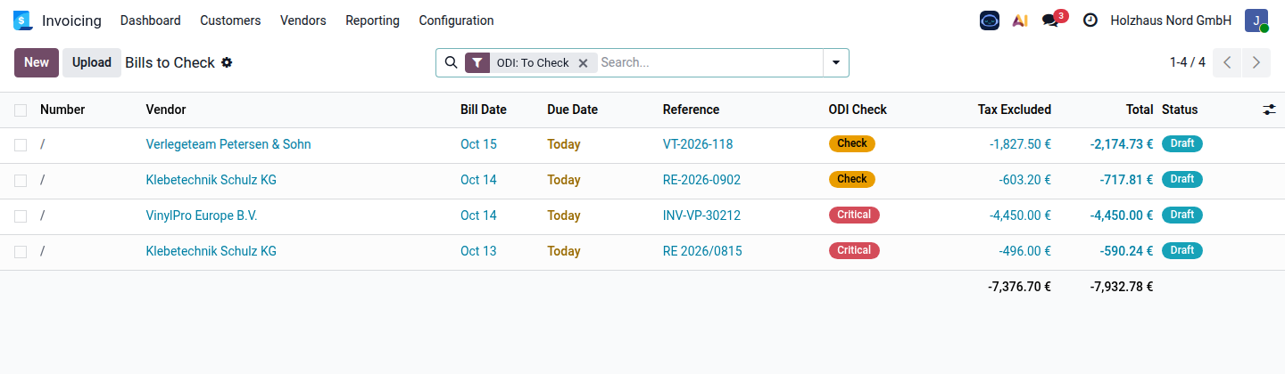Go to the next page arrow
The height and width of the screenshot is (374, 1285).
tap(1256, 62)
